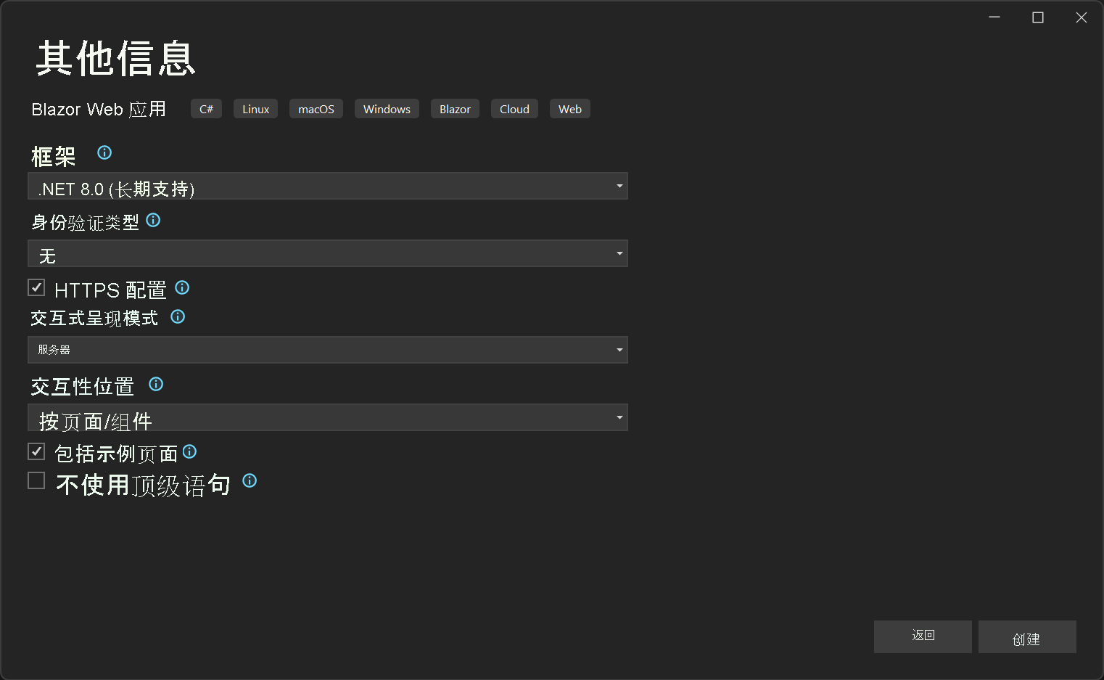Disable the HTTPS 配置 checkbox
This screenshot has height=680, width=1104.
click(36, 287)
